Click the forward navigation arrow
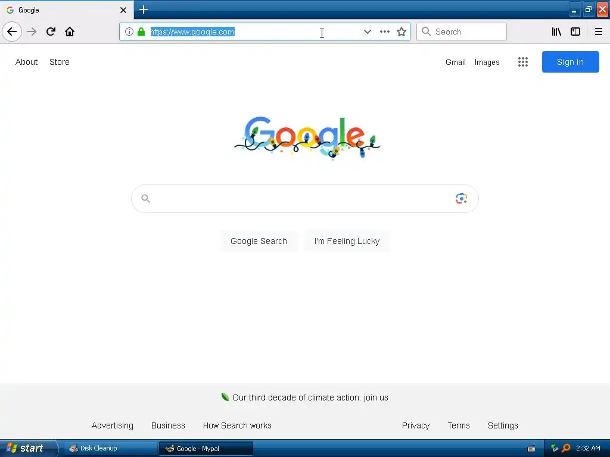The height and width of the screenshot is (457, 610). point(32,32)
